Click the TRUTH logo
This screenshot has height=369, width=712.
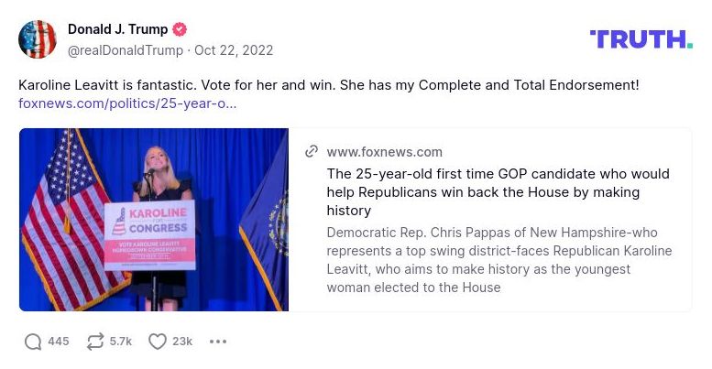click(x=641, y=38)
